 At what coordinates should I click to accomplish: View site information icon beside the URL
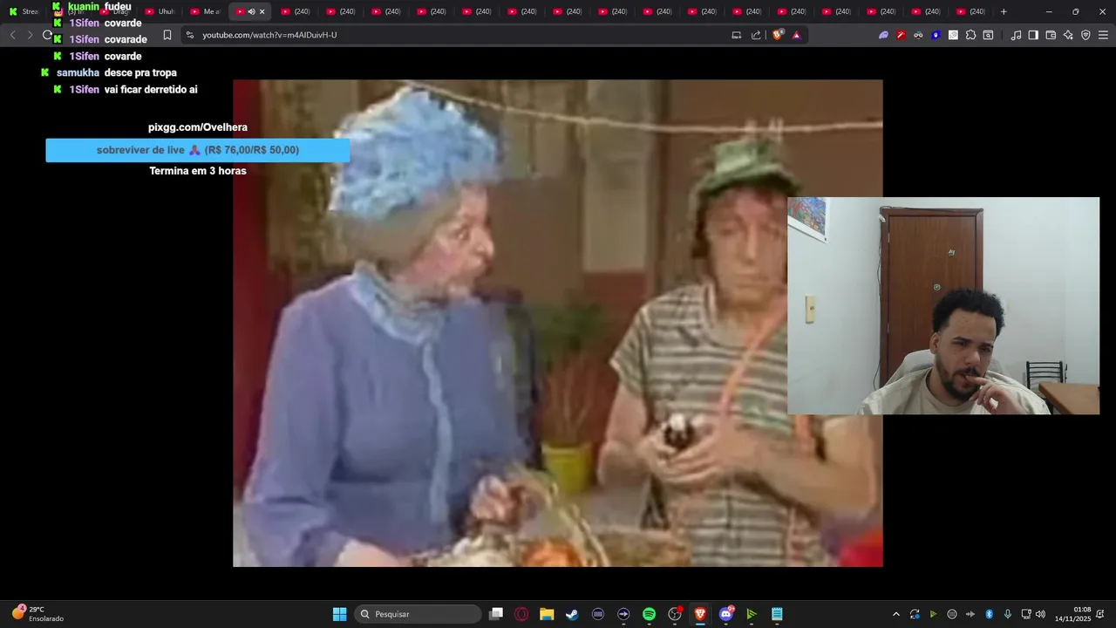[189, 35]
